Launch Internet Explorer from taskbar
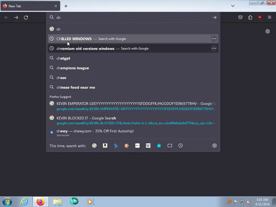276x207 pixels. coord(24,202)
